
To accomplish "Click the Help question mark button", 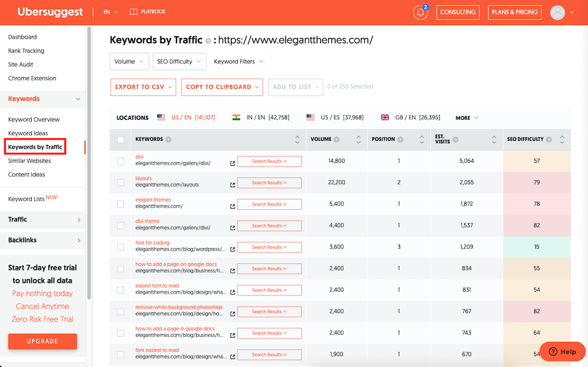I will point(562,351).
